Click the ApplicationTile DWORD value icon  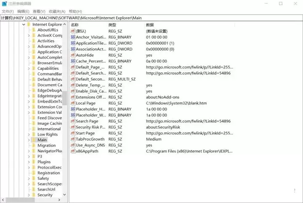pos(73,43)
